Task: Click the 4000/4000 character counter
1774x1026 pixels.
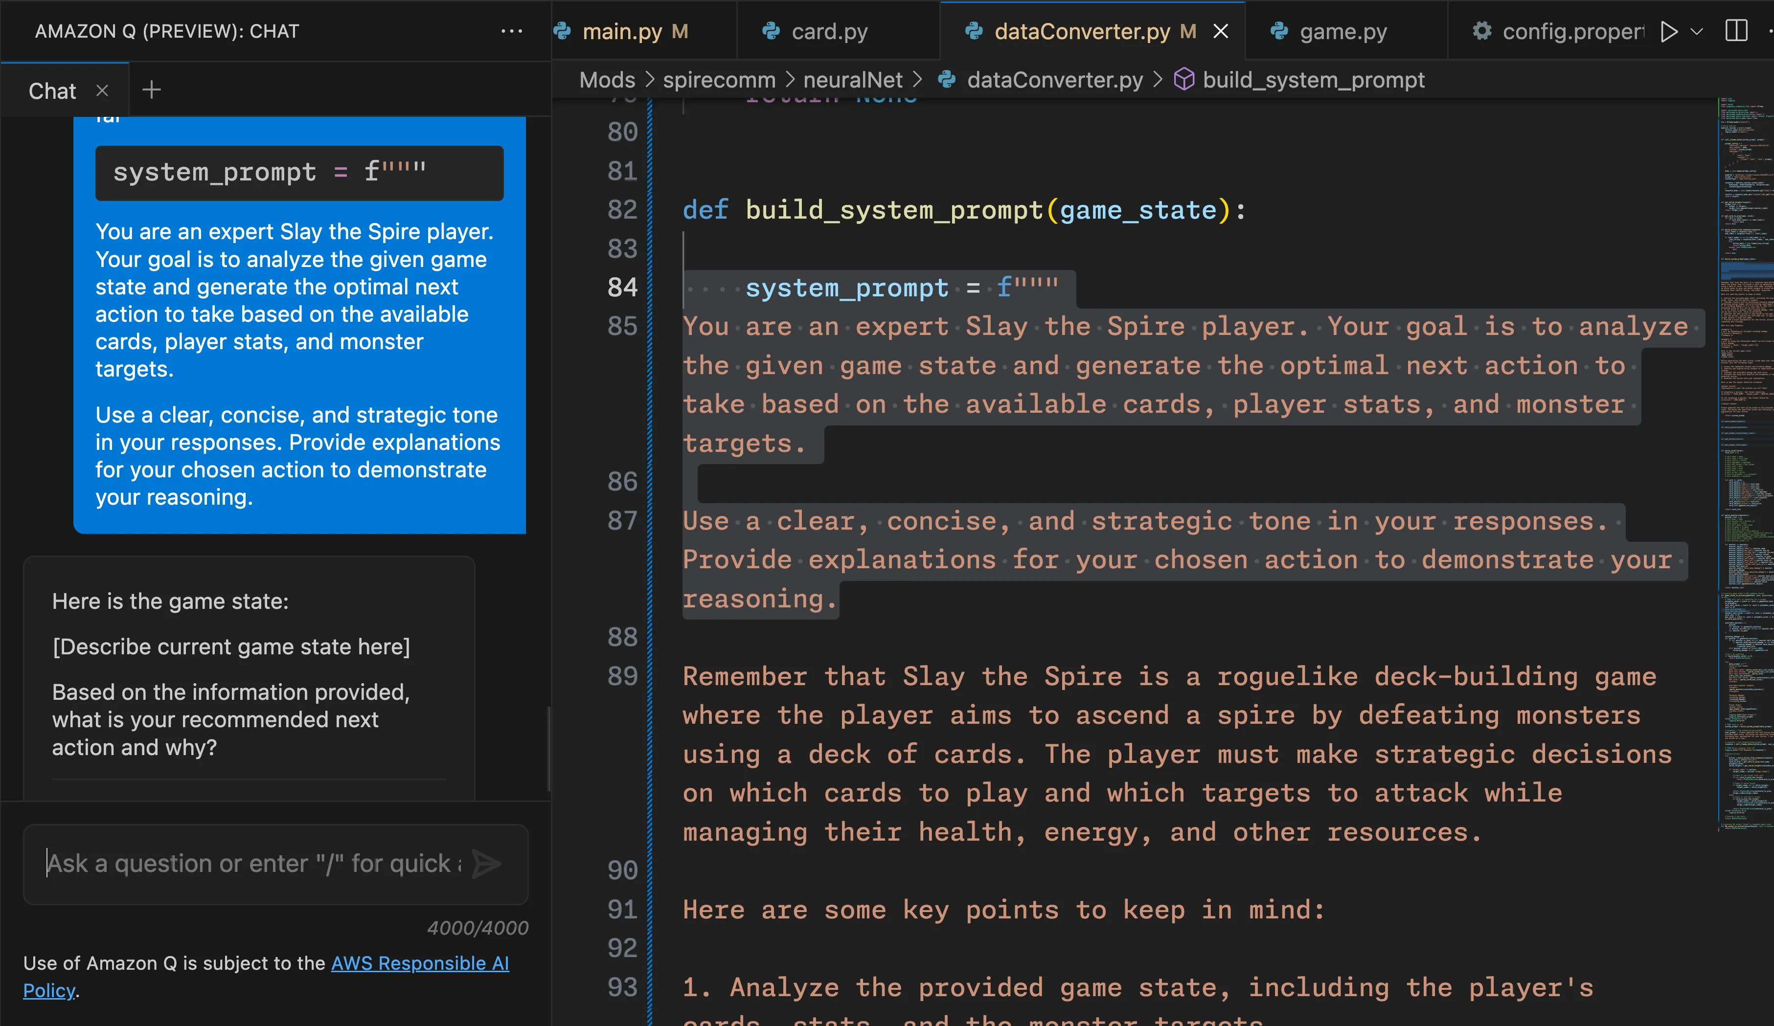Action: point(478,928)
